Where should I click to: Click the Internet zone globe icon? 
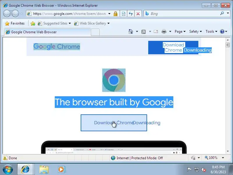point(113,158)
